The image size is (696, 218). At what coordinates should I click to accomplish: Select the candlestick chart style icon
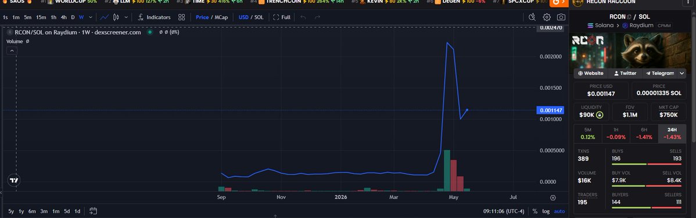click(x=116, y=17)
